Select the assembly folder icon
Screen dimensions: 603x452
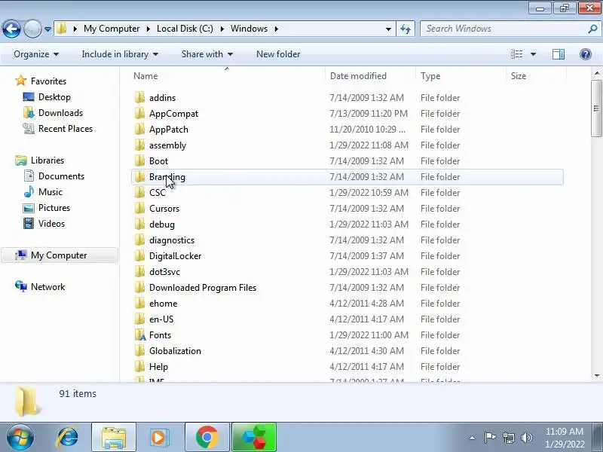point(139,145)
